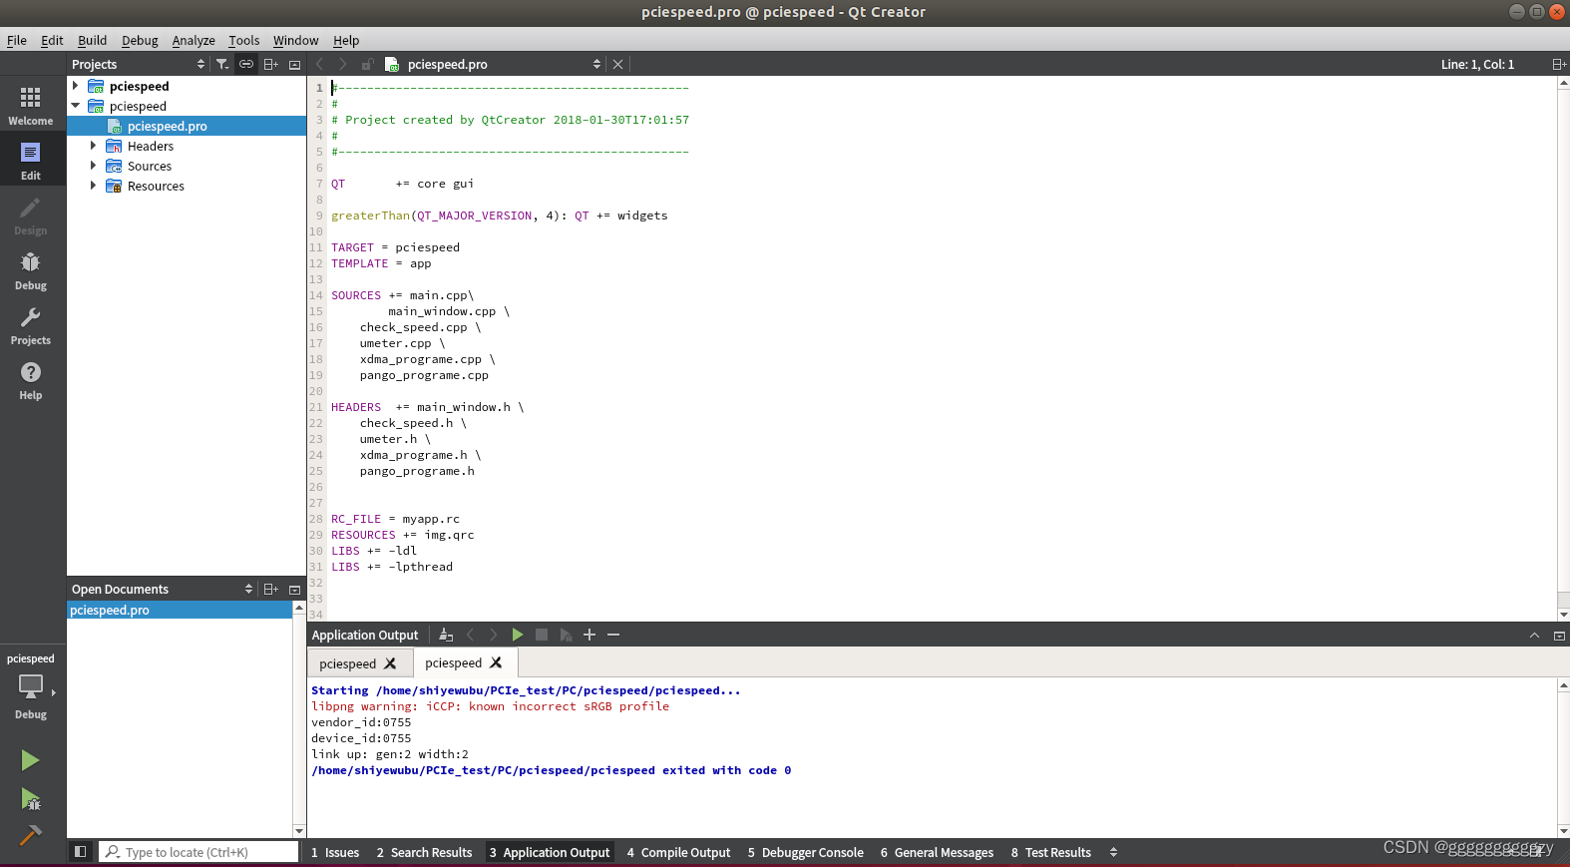
Task: Attach debugger to the running application
Action: click(x=566, y=635)
